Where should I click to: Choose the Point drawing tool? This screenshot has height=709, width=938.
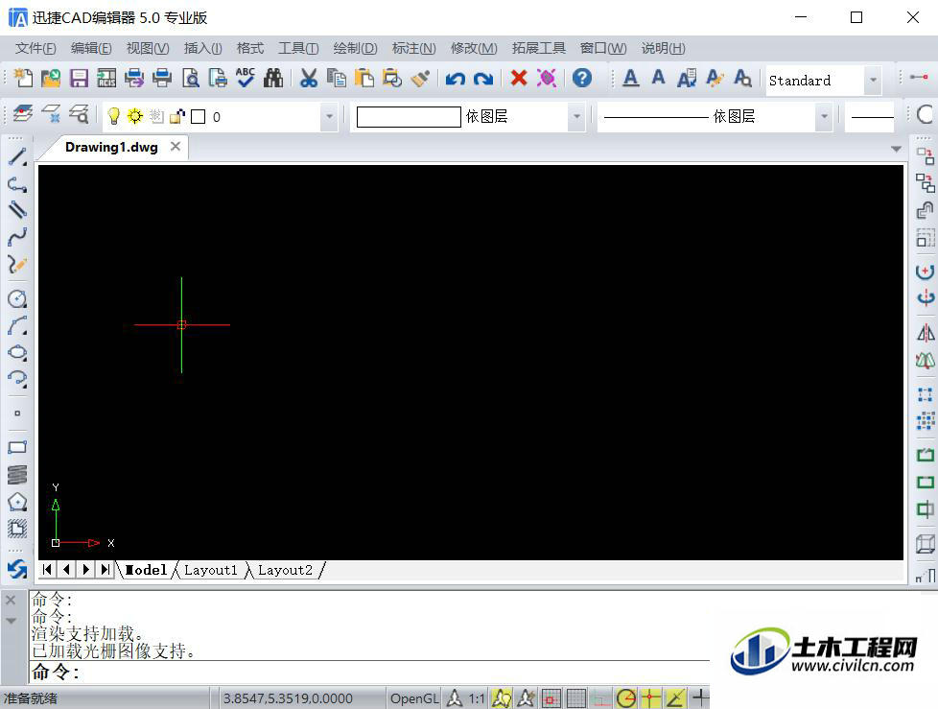coord(17,413)
